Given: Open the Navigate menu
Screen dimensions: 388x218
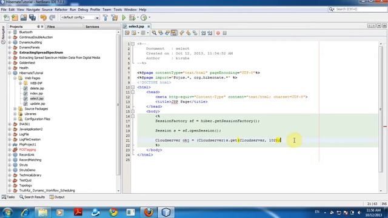Looking at the screenshot, I should (33, 10).
